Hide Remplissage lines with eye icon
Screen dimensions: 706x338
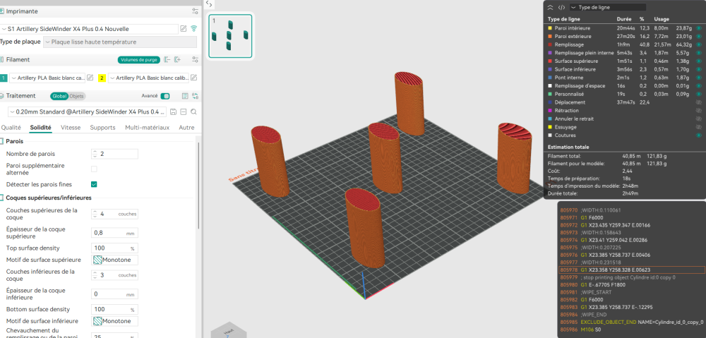click(x=699, y=44)
